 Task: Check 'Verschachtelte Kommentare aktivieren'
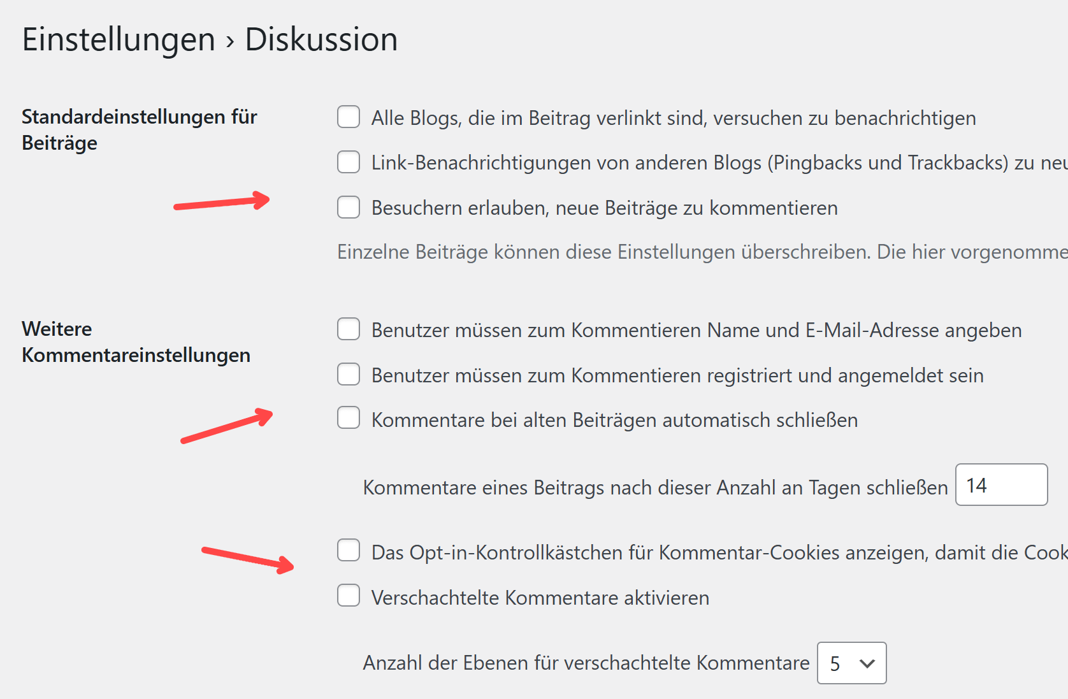click(349, 596)
